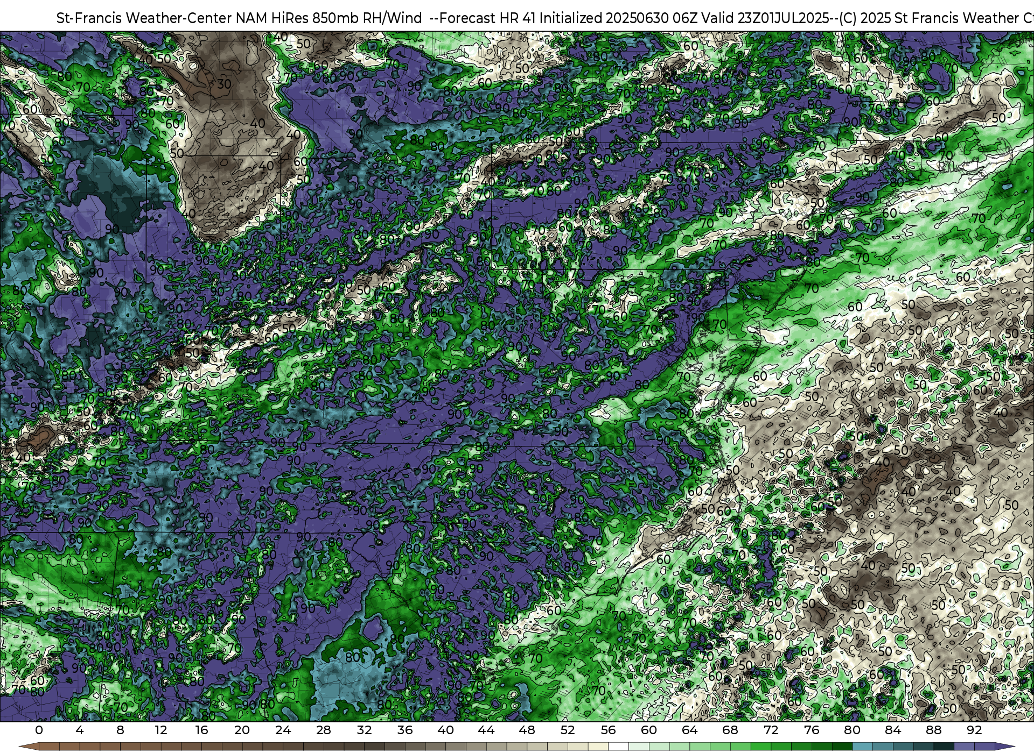Click the purple swatch at colorbar's right end

[x=984, y=747]
